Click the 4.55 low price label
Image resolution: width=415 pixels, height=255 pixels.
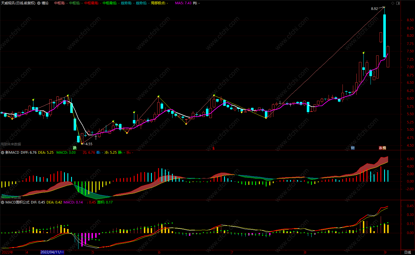[x=89, y=144]
